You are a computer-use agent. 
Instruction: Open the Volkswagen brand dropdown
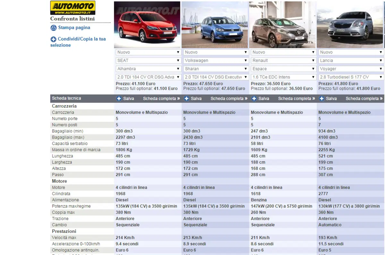click(x=216, y=61)
